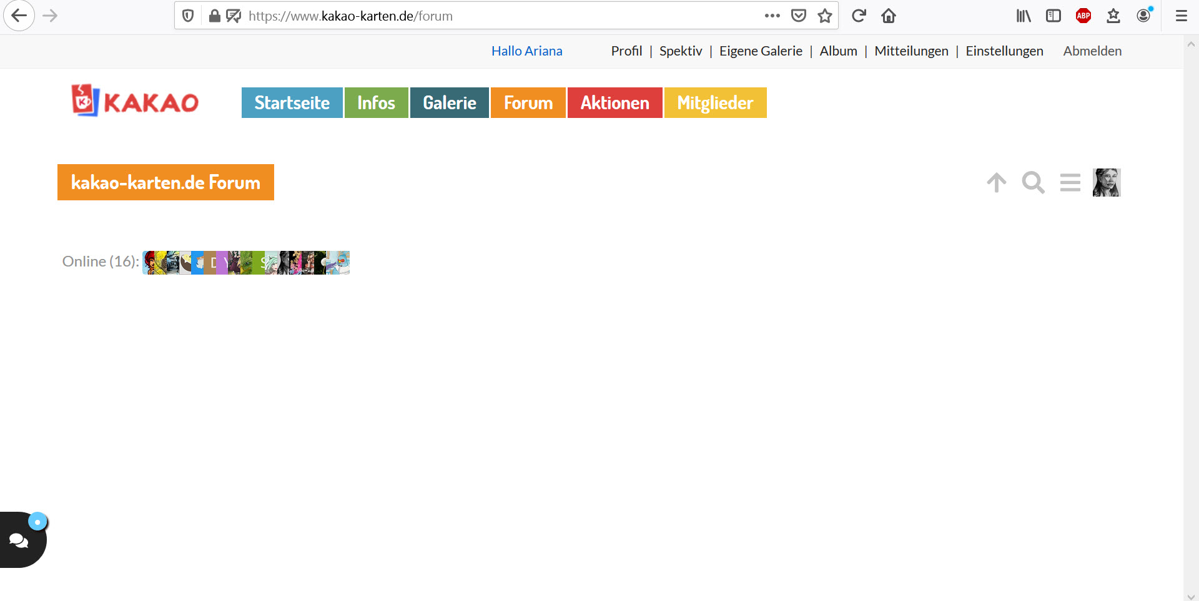Image resolution: width=1199 pixels, height=601 pixels.
Task: Open the chat bubble widget
Action: point(20,540)
